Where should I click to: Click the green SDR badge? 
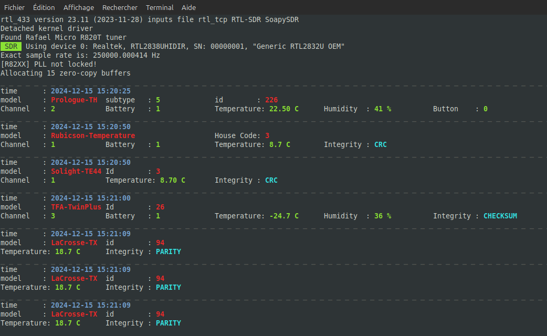11,46
